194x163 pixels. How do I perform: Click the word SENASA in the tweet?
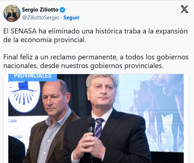coord(24,31)
